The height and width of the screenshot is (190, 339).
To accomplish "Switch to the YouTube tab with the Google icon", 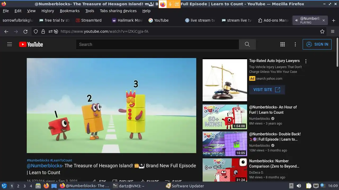I will coord(164,20).
